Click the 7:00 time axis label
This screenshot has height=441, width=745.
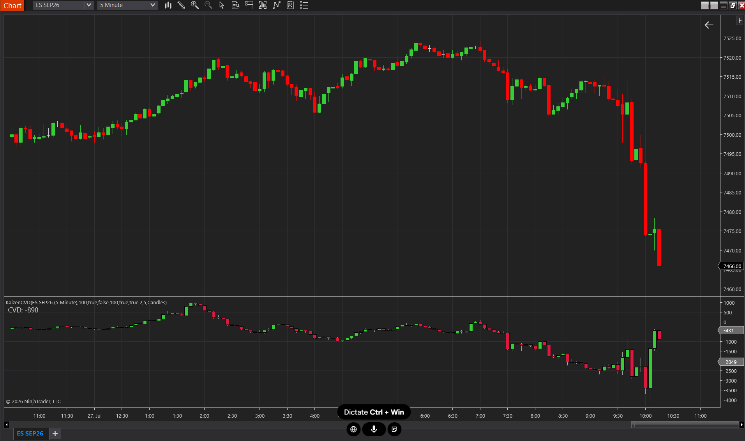(480, 416)
